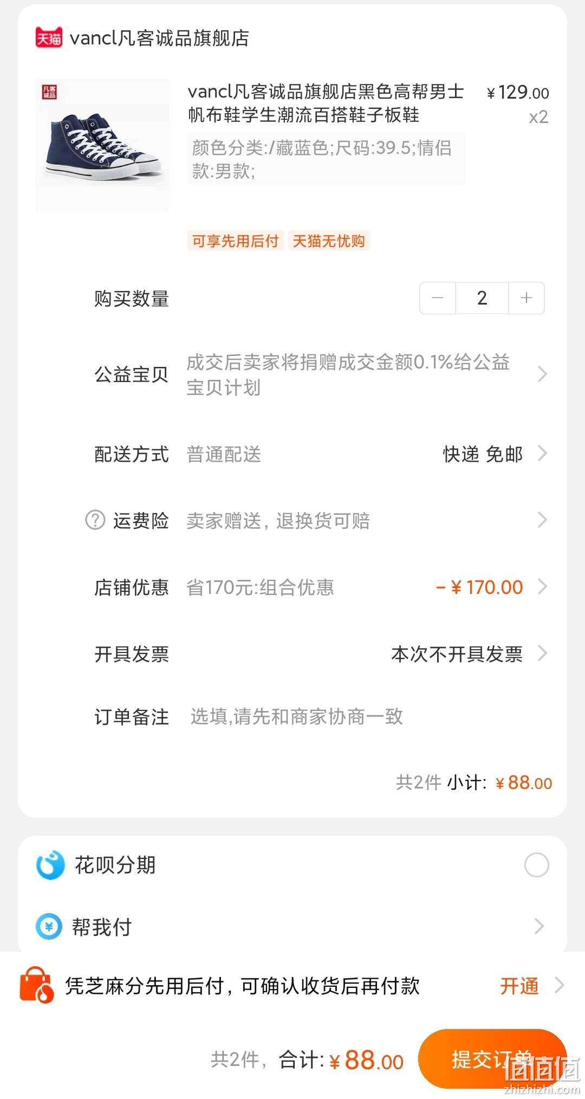Increase quantity with plus button

[x=526, y=298]
